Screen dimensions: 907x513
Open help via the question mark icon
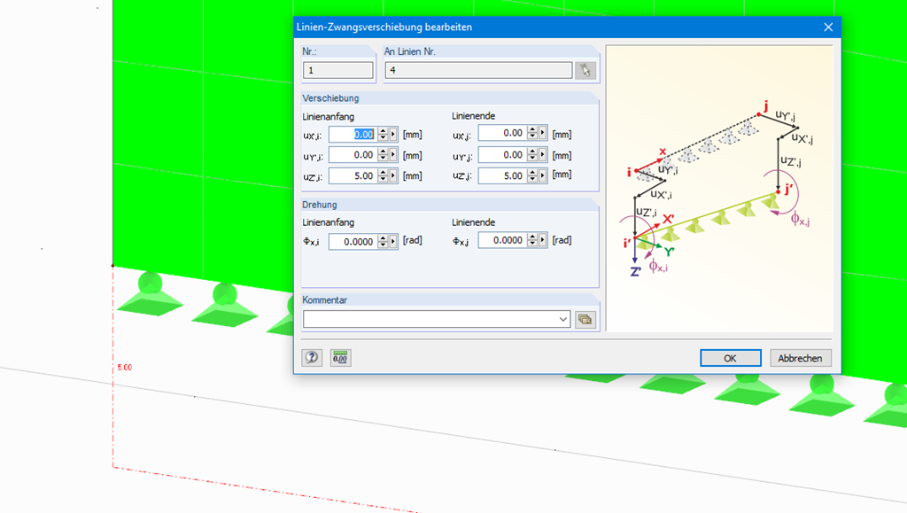(x=312, y=357)
